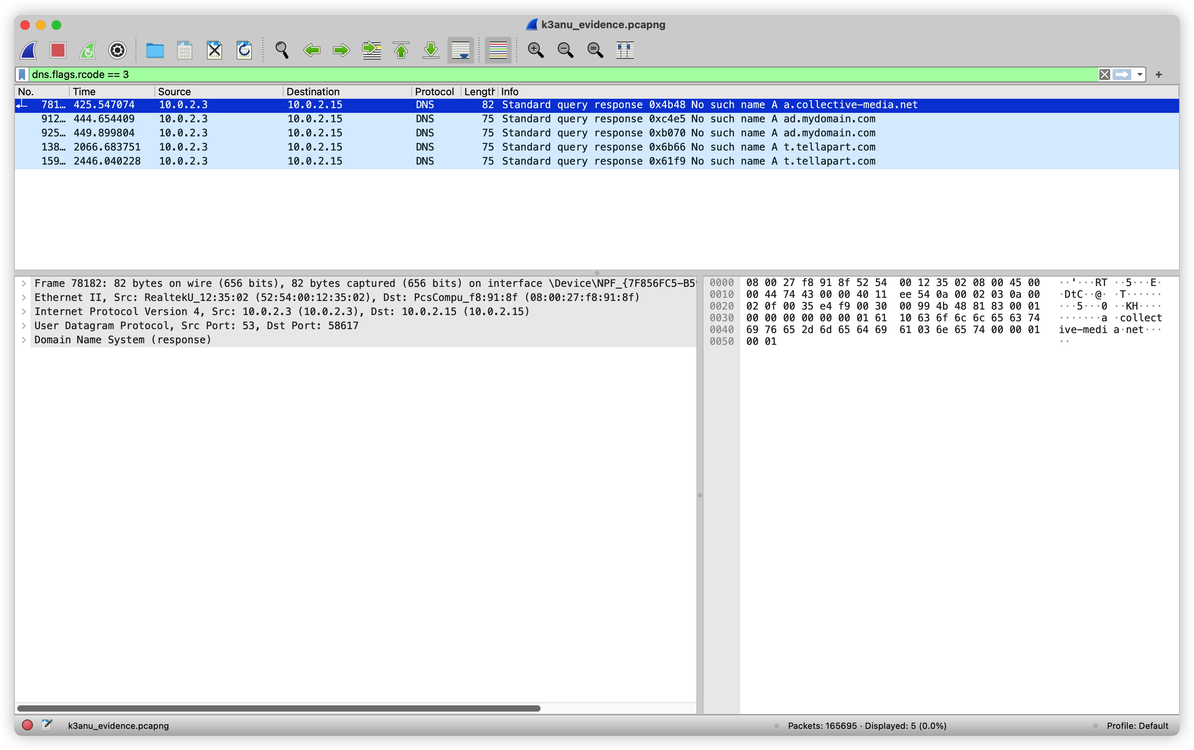Reset text to normal size

tap(595, 50)
